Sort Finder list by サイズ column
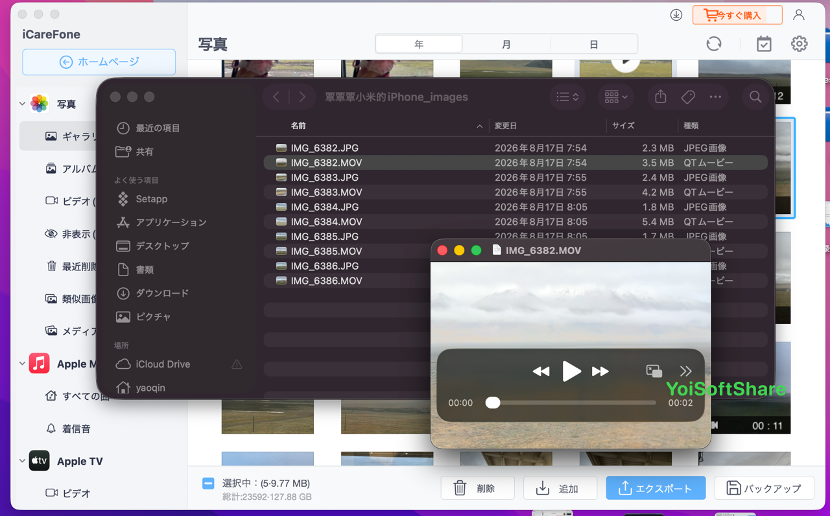 click(x=623, y=126)
